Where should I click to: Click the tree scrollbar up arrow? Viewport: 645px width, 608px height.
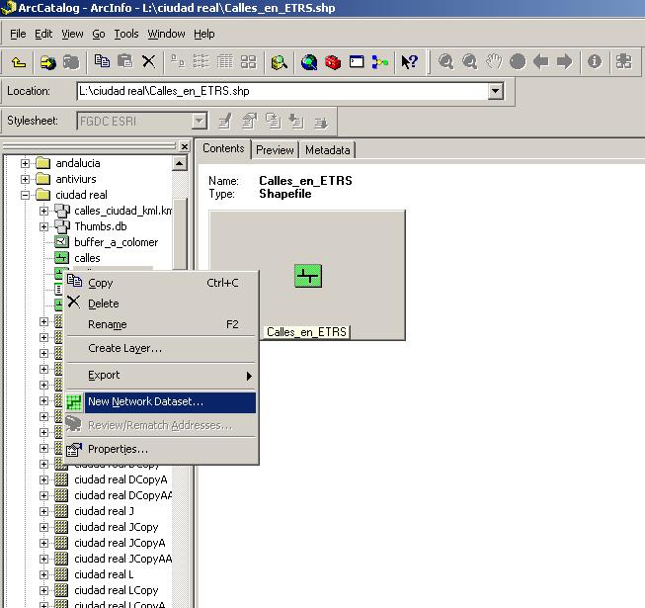click(180, 163)
